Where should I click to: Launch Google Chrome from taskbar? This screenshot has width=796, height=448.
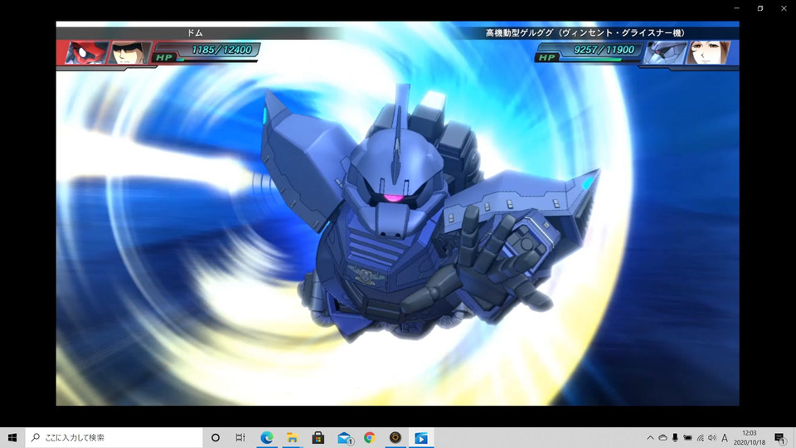370,437
